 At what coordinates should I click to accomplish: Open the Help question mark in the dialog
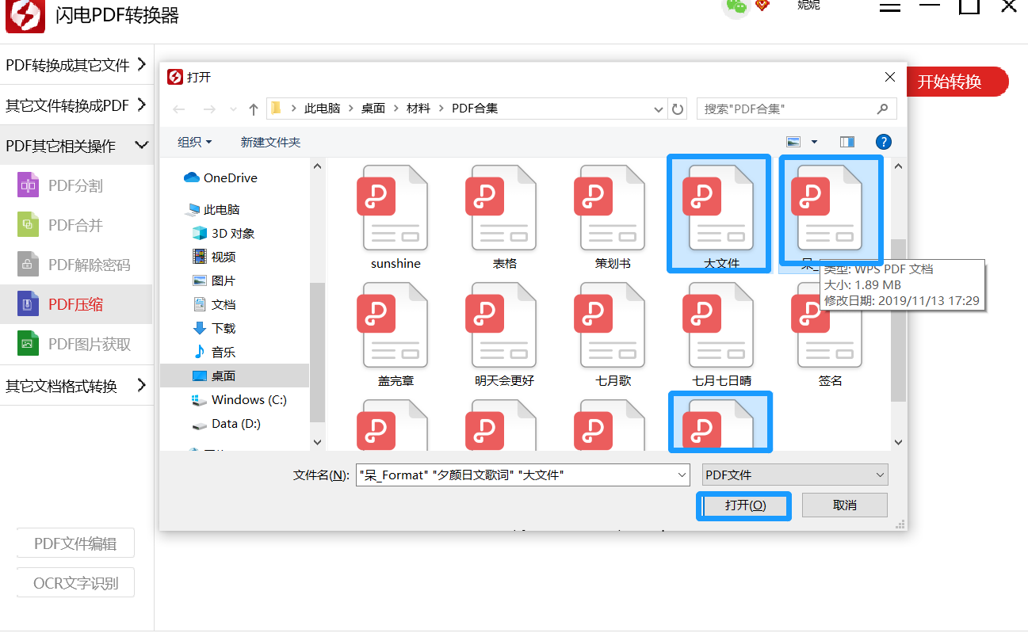[x=883, y=142]
